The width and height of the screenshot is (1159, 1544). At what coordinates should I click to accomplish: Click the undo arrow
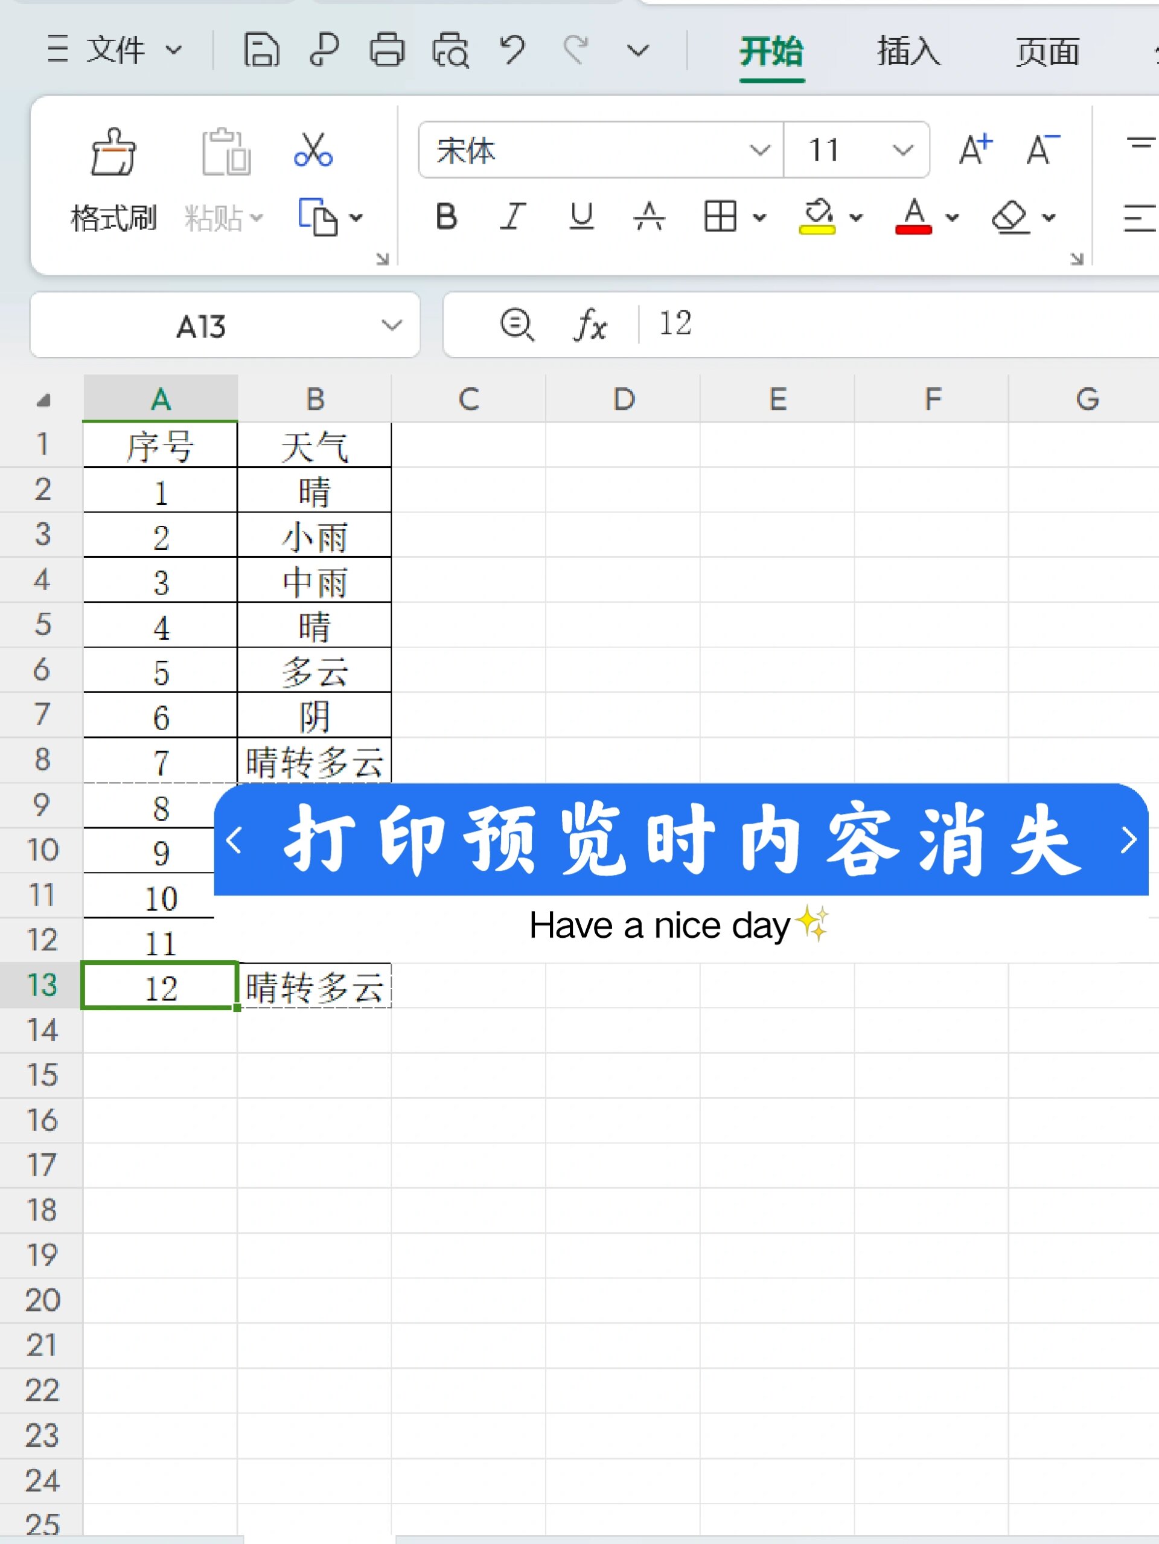(512, 50)
